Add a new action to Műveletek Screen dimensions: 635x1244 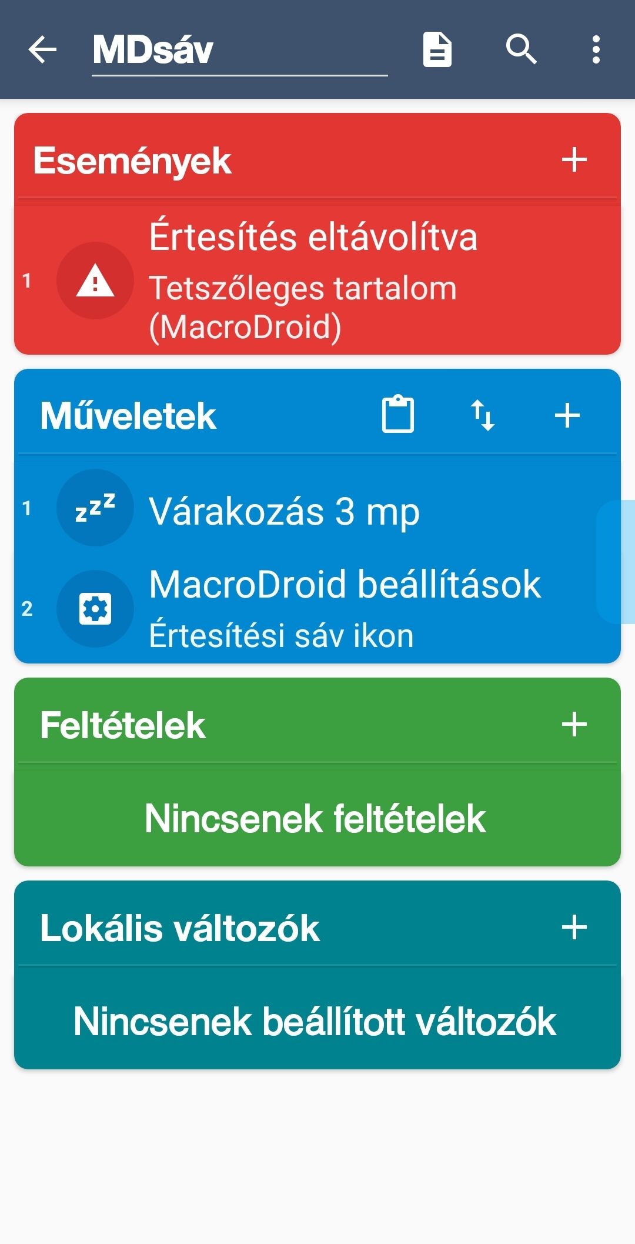567,415
